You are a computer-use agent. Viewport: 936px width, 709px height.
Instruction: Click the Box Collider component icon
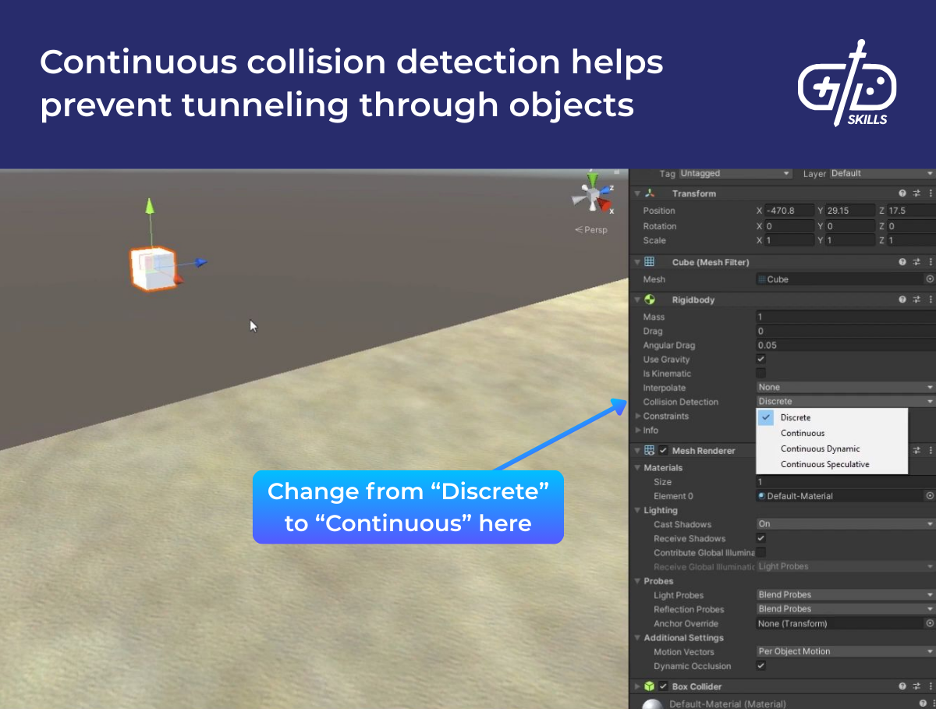point(648,686)
